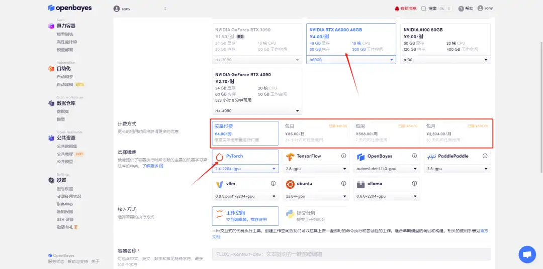Click 服务状态 in footer
543x269 pixels.
(56, 262)
